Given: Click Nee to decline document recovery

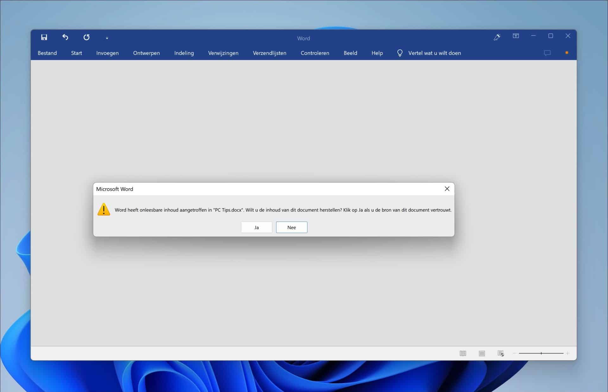Looking at the screenshot, I should click(291, 227).
